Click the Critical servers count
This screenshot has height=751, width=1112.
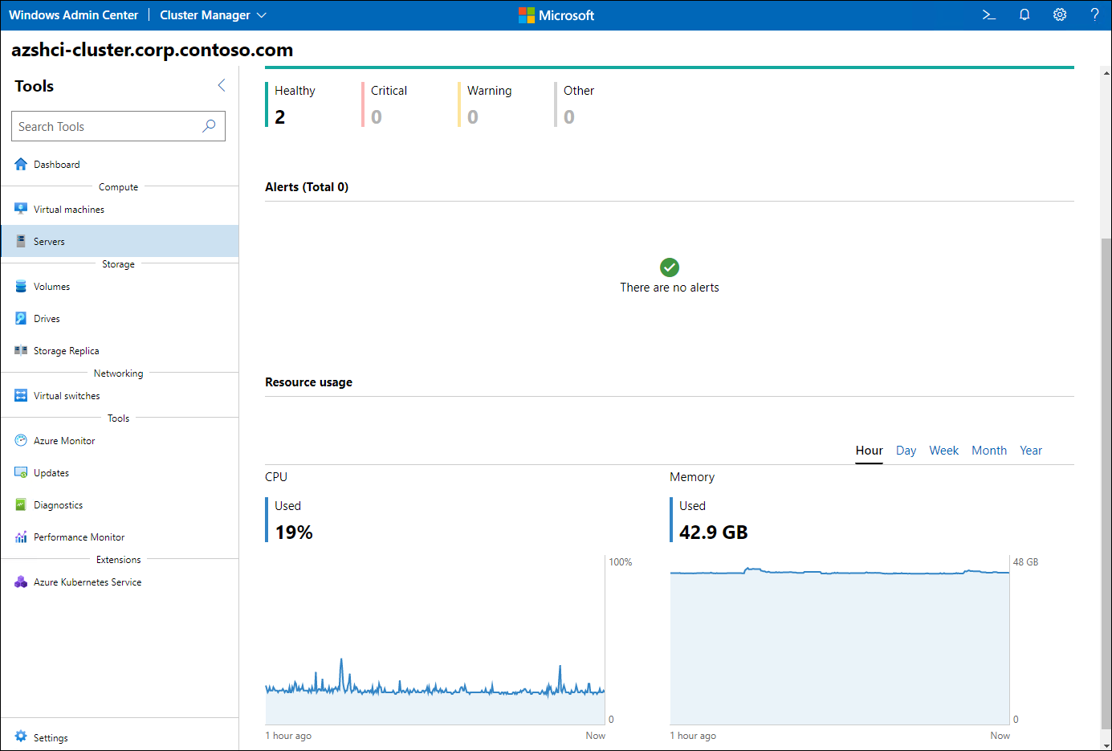377,117
